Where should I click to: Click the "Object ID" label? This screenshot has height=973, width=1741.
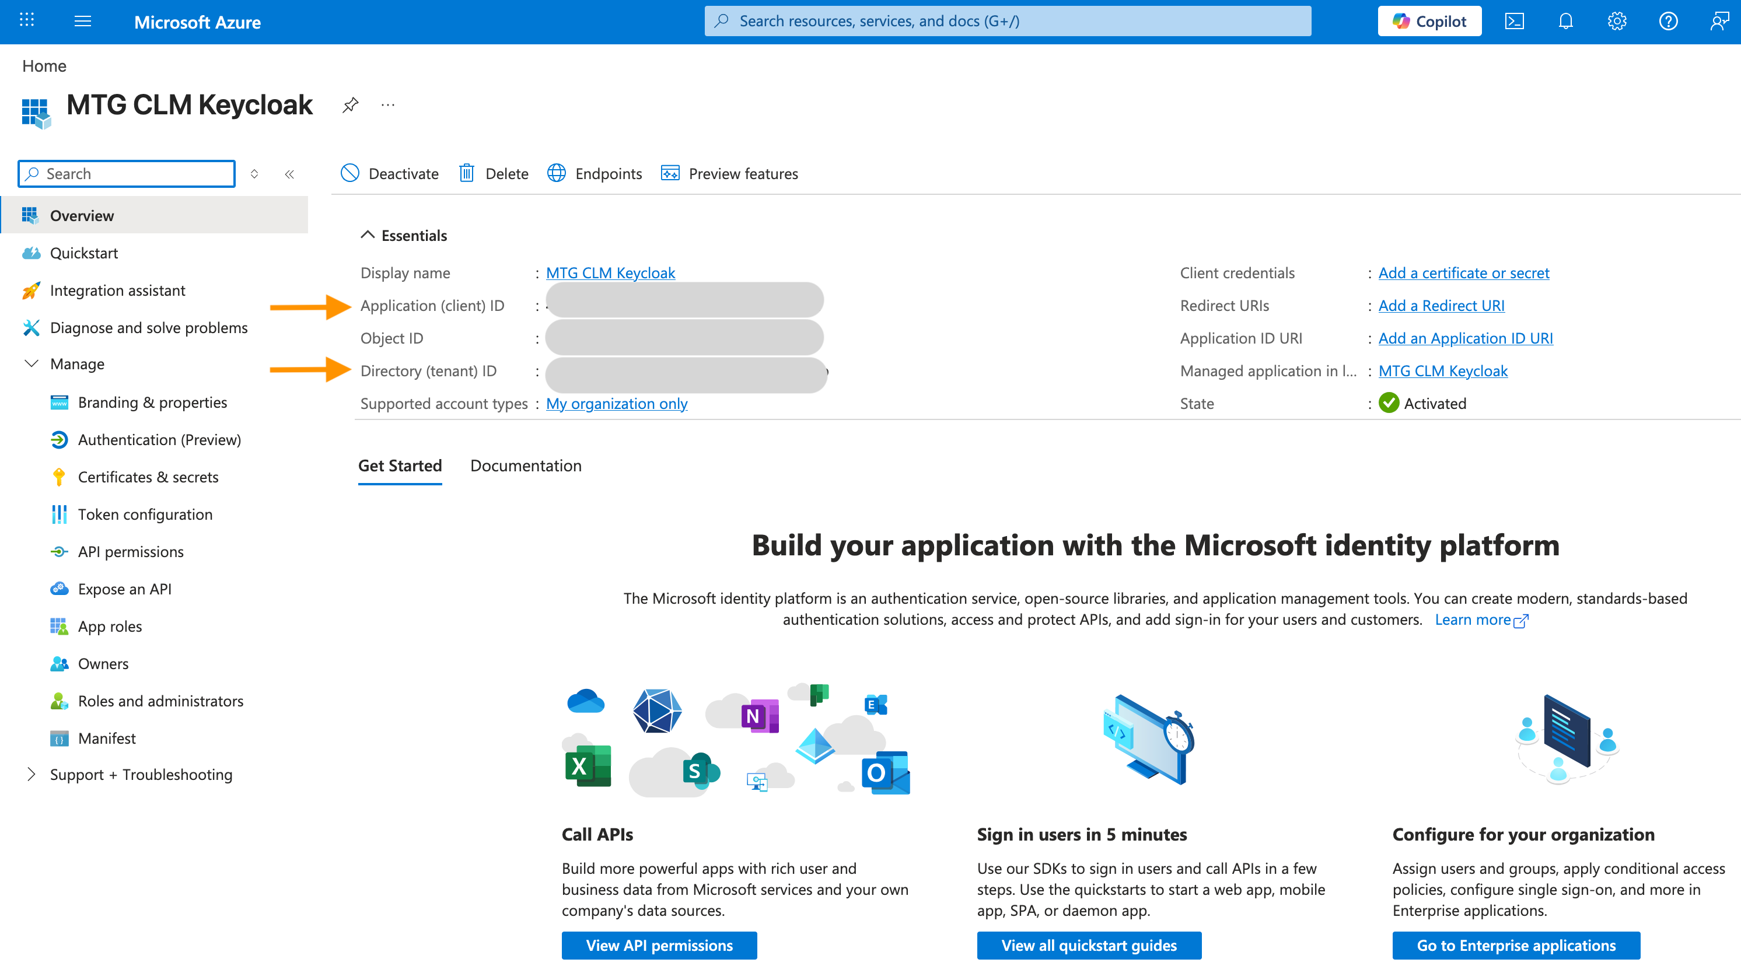tap(391, 338)
